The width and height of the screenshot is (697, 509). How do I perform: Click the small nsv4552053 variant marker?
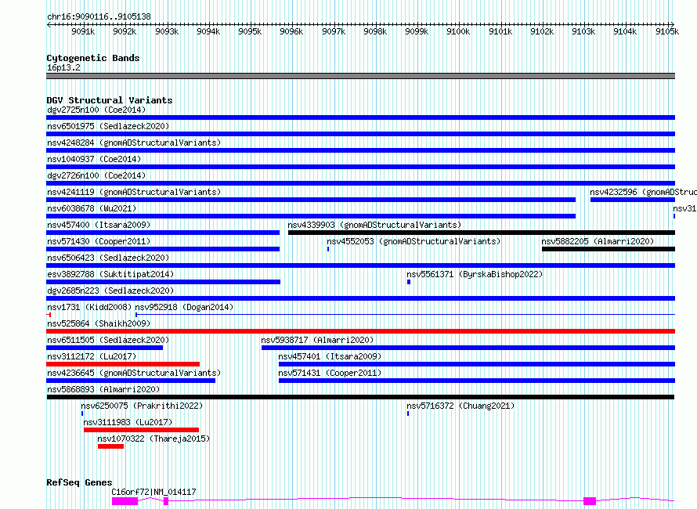pos(328,249)
